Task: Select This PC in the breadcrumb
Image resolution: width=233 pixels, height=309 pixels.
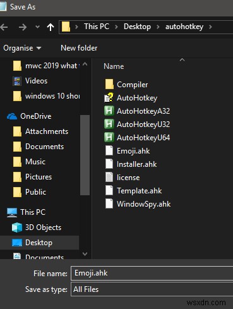Action: pyautogui.click(x=97, y=27)
